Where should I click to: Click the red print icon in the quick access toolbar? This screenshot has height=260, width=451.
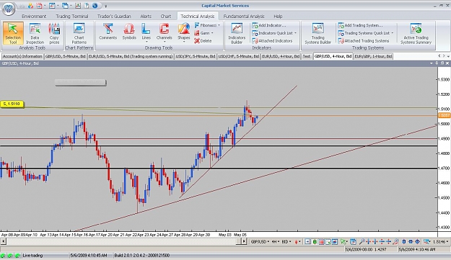pyautogui.click(x=39, y=6)
